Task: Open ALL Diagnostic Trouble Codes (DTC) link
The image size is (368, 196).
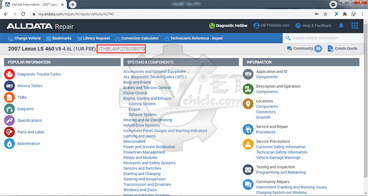Action: coord(155,77)
